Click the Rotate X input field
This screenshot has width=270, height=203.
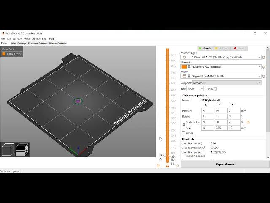coord(208,116)
